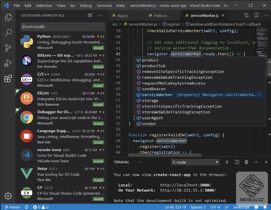Open Extensions panel more actions menu
This screenshot has width=271, height=210.
100,15
